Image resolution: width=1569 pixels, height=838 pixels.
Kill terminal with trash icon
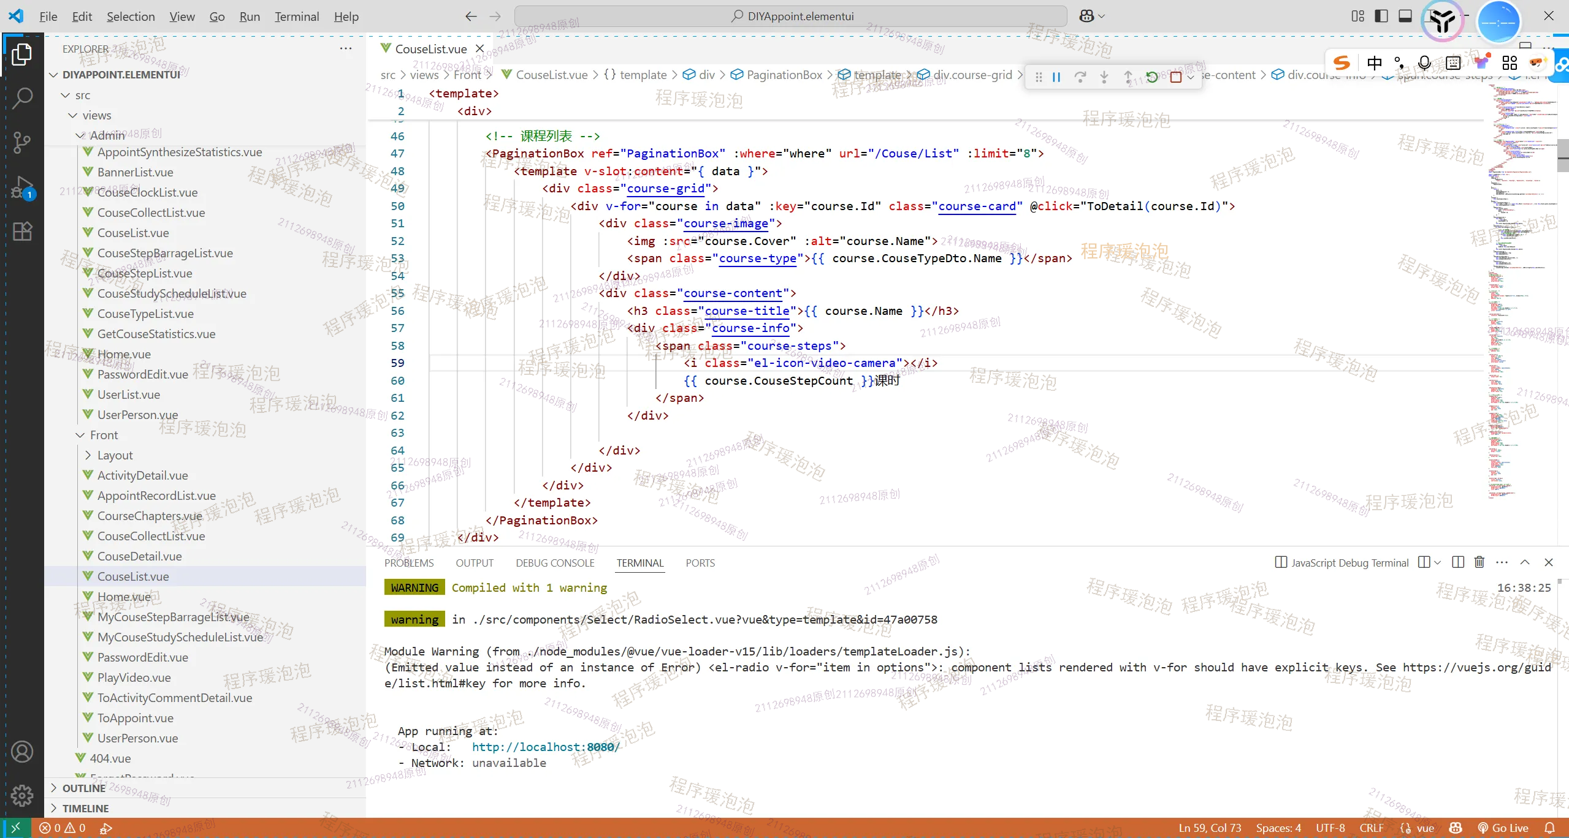click(1479, 562)
